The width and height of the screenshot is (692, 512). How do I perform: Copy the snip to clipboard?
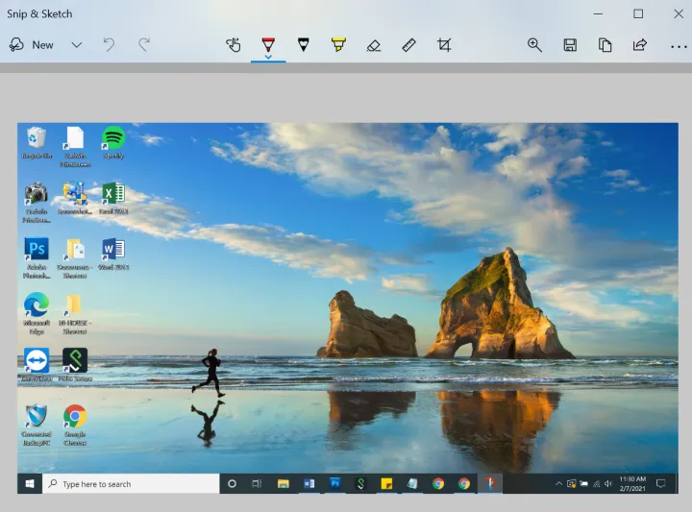[x=605, y=45]
